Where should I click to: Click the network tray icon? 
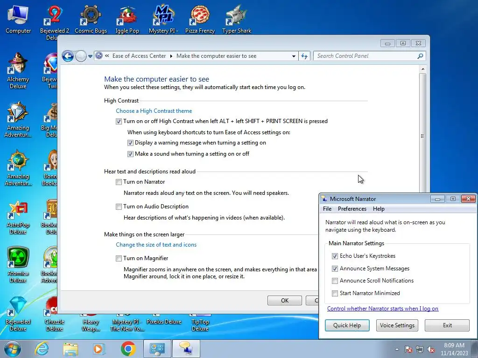[x=420, y=349]
